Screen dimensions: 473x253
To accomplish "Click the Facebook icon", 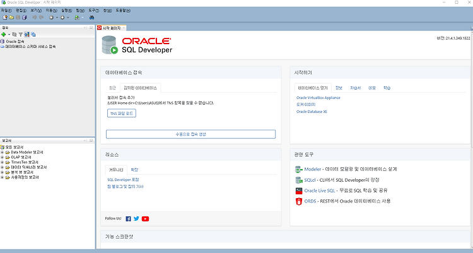I will [x=128, y=218].
